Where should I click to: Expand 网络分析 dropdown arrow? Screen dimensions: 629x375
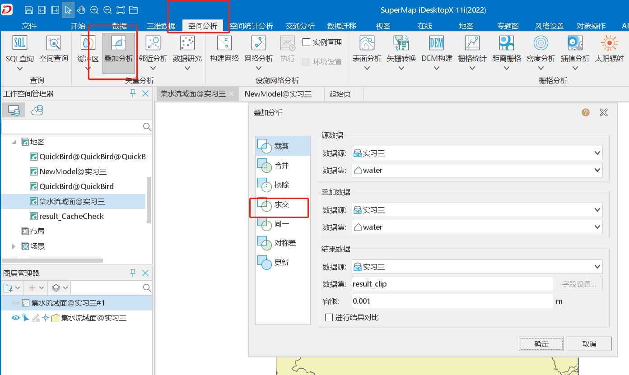[259, 69]
